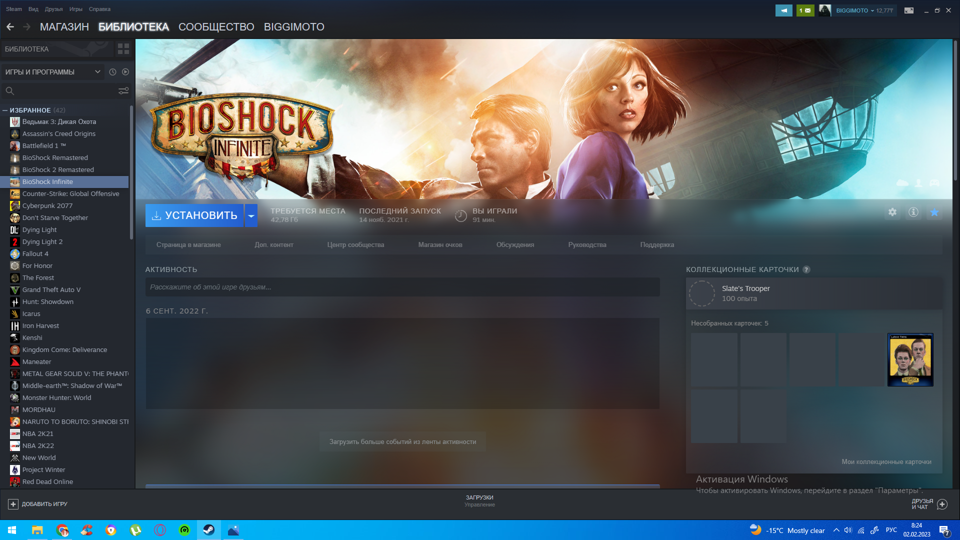Select Cyberpunk 2077 in library list

pyautogui.click(x=65, y=206)
